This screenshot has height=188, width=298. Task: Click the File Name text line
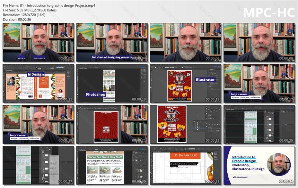49,6
